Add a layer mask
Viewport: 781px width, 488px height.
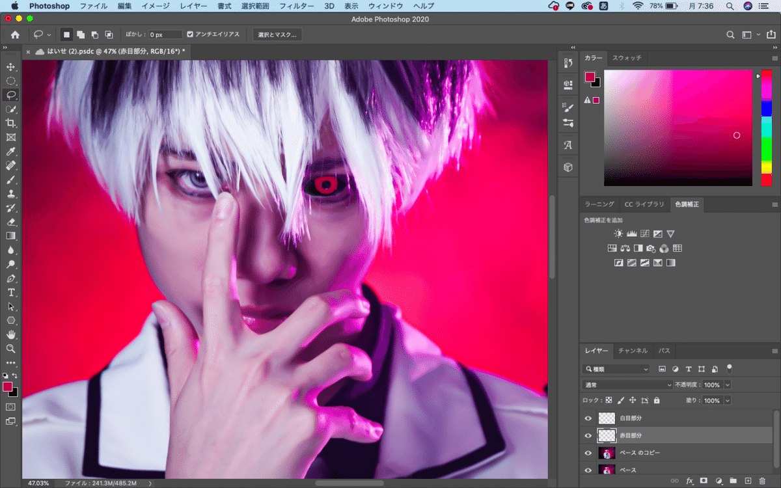tap(704, 481)
